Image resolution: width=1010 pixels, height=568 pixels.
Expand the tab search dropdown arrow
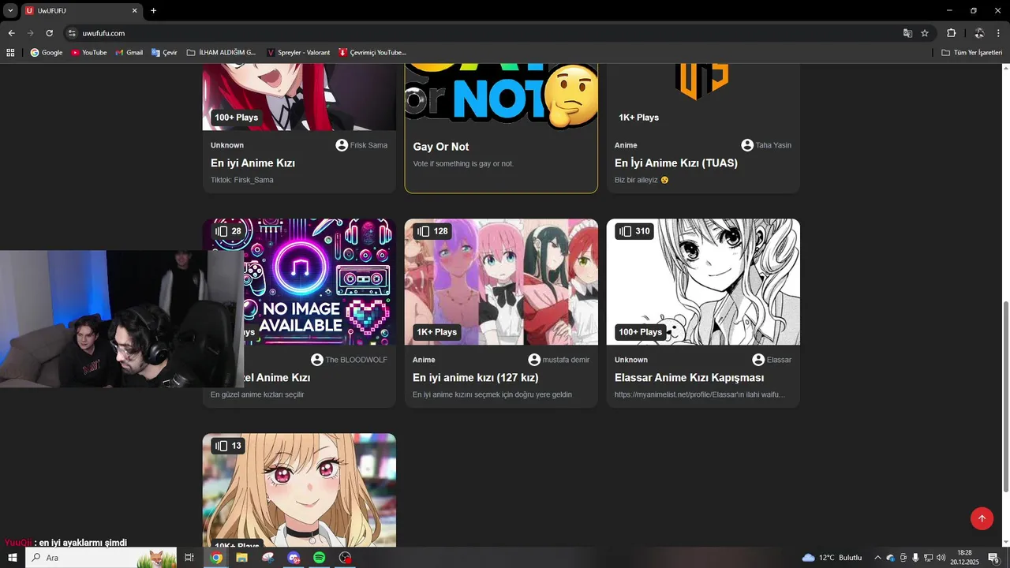coord(9,10)
